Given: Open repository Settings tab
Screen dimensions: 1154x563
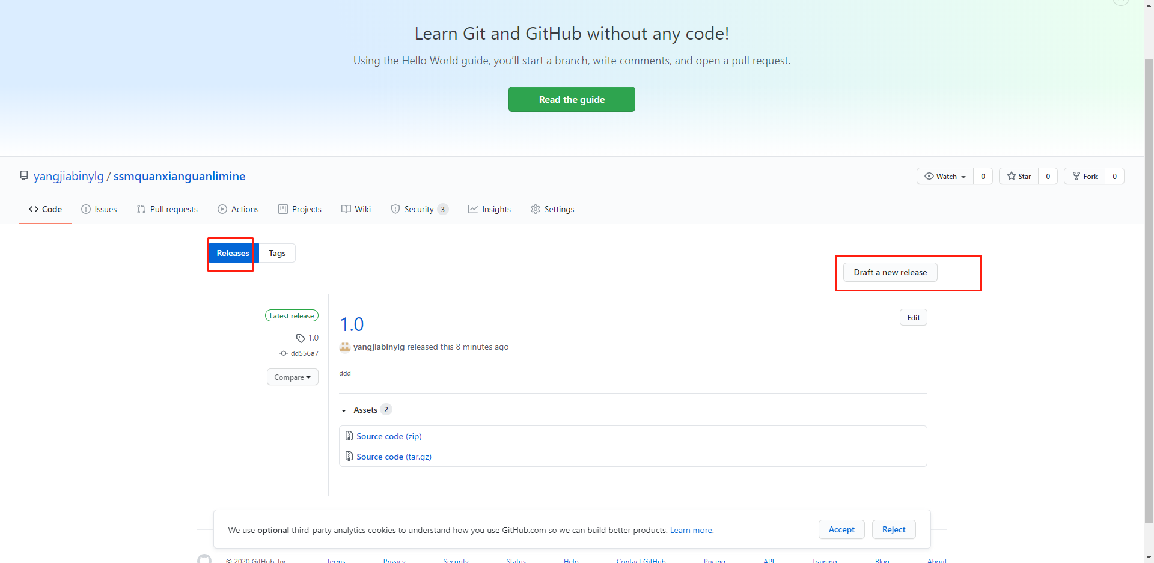Looking at the screenshot, I should [552, 209].
